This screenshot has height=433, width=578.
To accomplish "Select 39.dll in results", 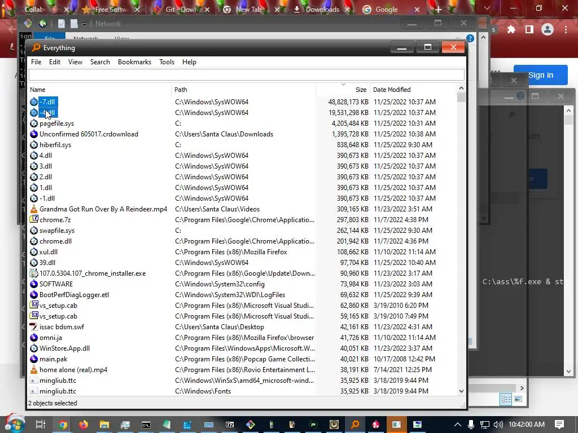I will coord(242,263).
